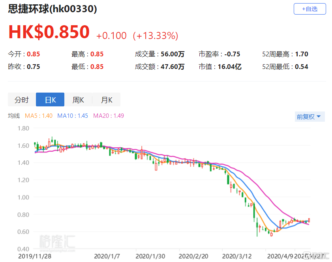Click the 昨收 previous close value

click(34, 67)
